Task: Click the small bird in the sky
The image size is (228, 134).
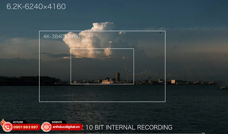Action: point(160,33)
